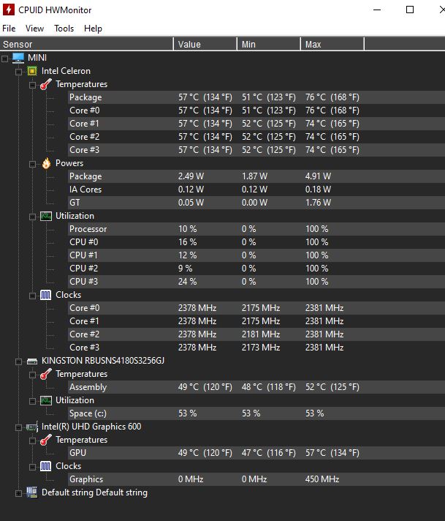The height and width of the screenshot is (521, 445).
Task: Select the Space (c:) row
Action: [x=256, y=413]
